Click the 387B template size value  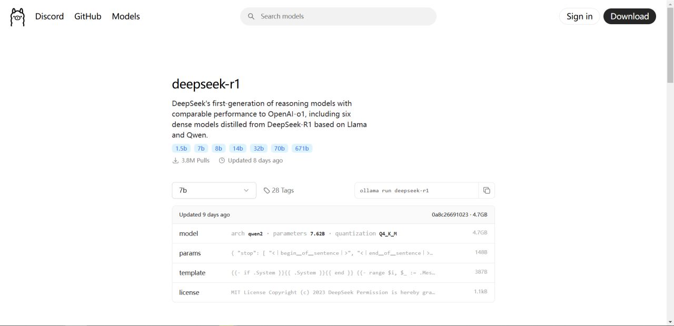tap(481, 272)
